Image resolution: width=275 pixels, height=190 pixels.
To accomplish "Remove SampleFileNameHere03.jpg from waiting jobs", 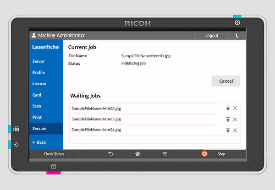I will [x=235, y=119].
